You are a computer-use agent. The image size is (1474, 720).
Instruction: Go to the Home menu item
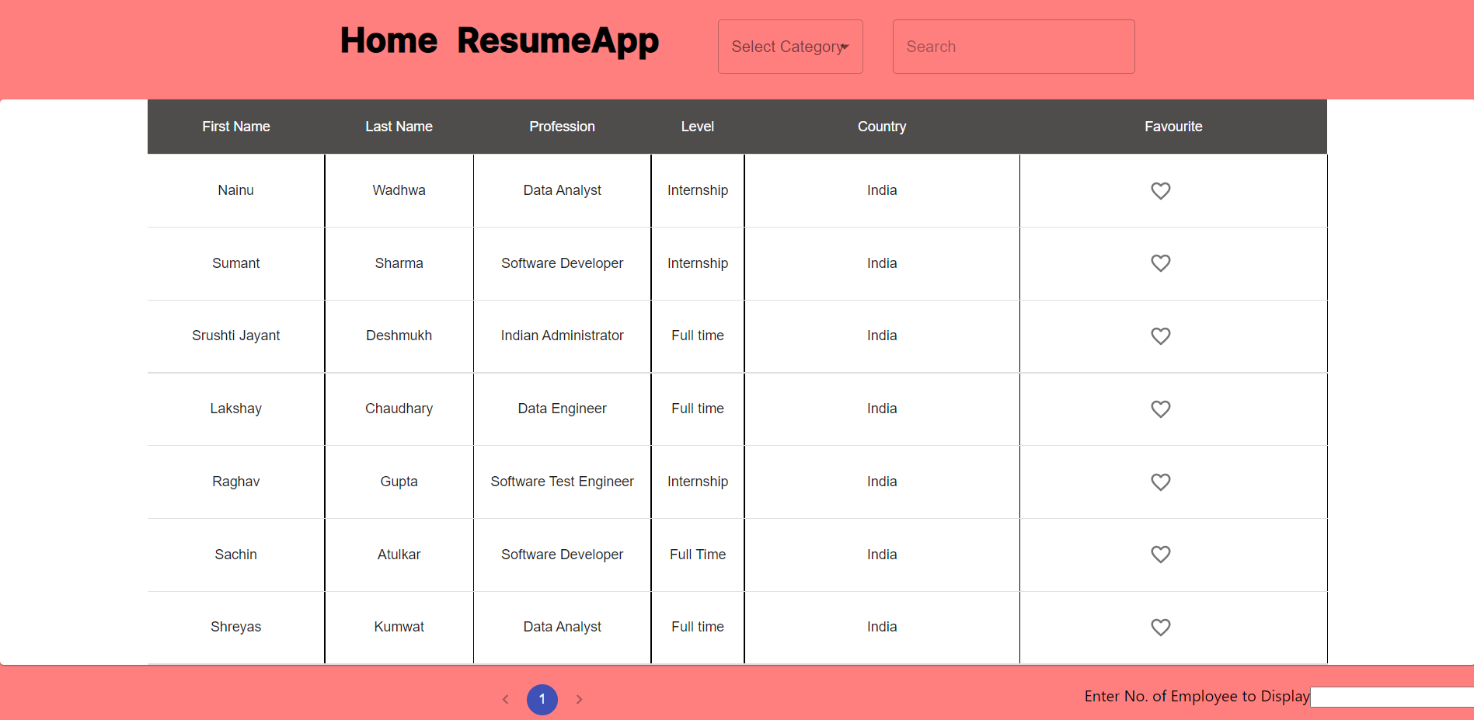click(389, 40)
